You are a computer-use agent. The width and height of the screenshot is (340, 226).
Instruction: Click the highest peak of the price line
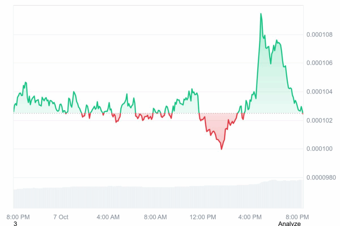click(261, 14)
